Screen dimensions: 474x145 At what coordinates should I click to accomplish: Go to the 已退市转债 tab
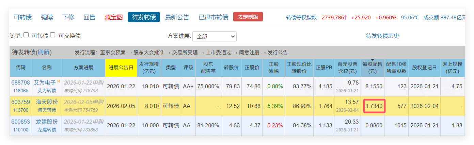pyautogui.click(x=213, y=17)
